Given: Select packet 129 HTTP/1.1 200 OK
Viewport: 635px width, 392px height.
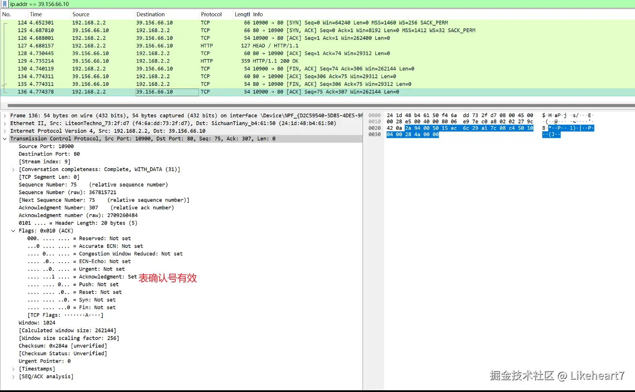Looking at the screenshot, I should click(x=318, y=61).
